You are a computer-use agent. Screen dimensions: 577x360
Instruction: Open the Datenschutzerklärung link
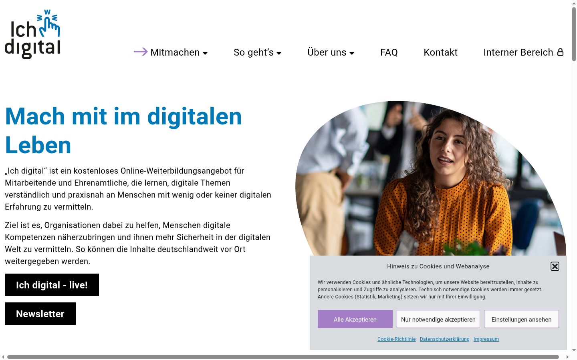point(445,339)
